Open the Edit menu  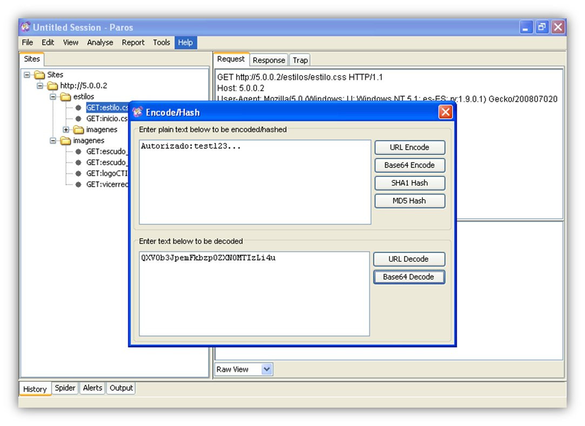click(x=48, y=43)
